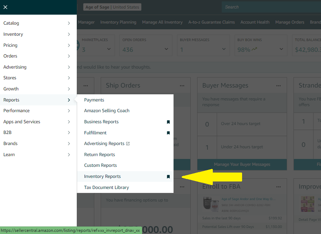Toggle bookmark for Inventory Reports

pyautogui.click(x=168, y=176)
